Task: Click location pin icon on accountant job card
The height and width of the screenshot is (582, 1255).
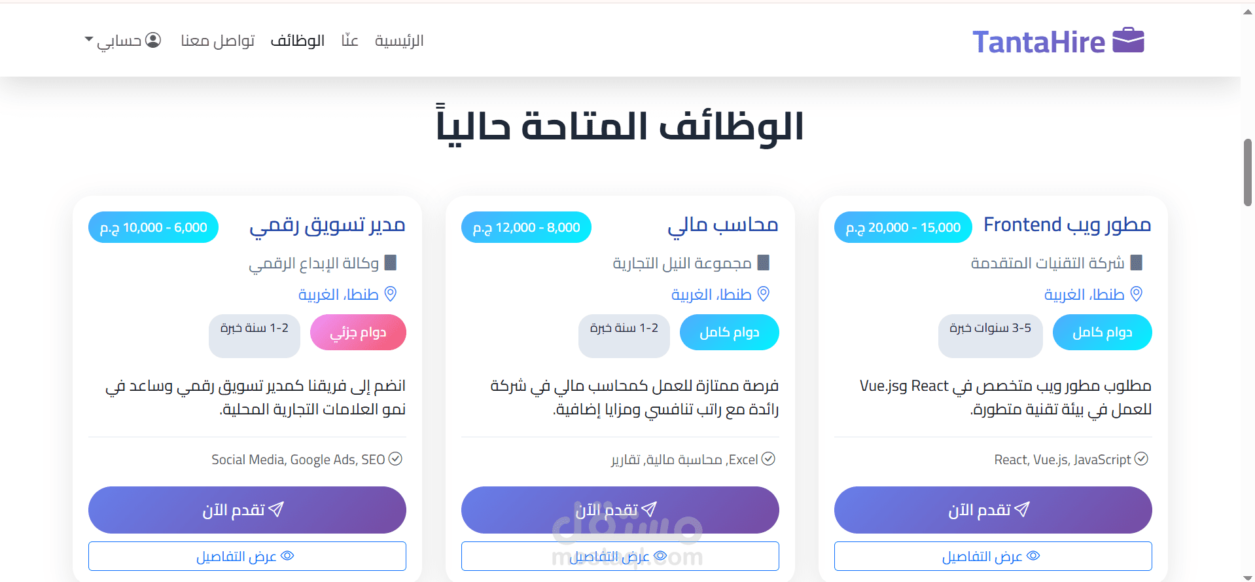Action: (x=764, y=294)
